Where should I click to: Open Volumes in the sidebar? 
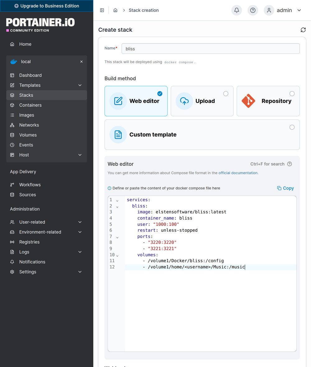tap(47, 135)
